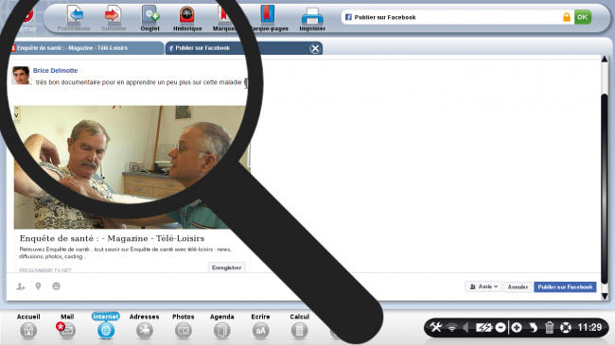This screenshot has width=615, height=345.
Task: Close the Publier sur Facebook tab
Action: pos(315,48)
